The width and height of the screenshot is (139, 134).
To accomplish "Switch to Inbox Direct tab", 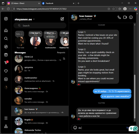I will [24, 3].
